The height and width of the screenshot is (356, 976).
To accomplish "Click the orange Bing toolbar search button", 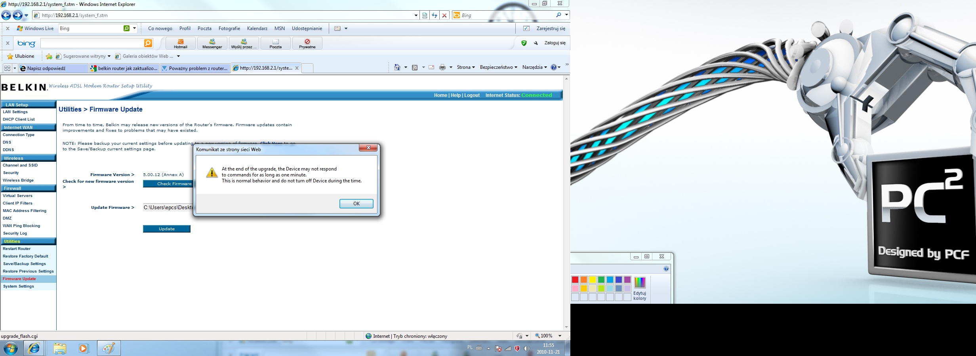I will (148, 43).
